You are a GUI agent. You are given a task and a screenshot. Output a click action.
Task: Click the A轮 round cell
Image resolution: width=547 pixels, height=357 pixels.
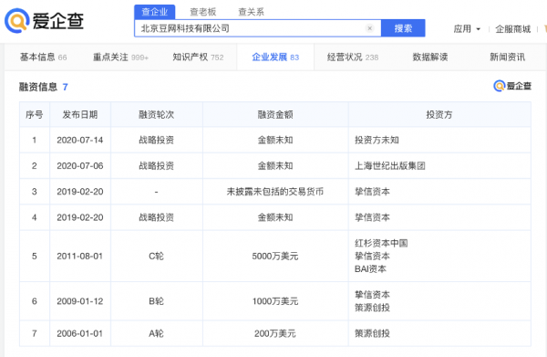tap(156, 333)
